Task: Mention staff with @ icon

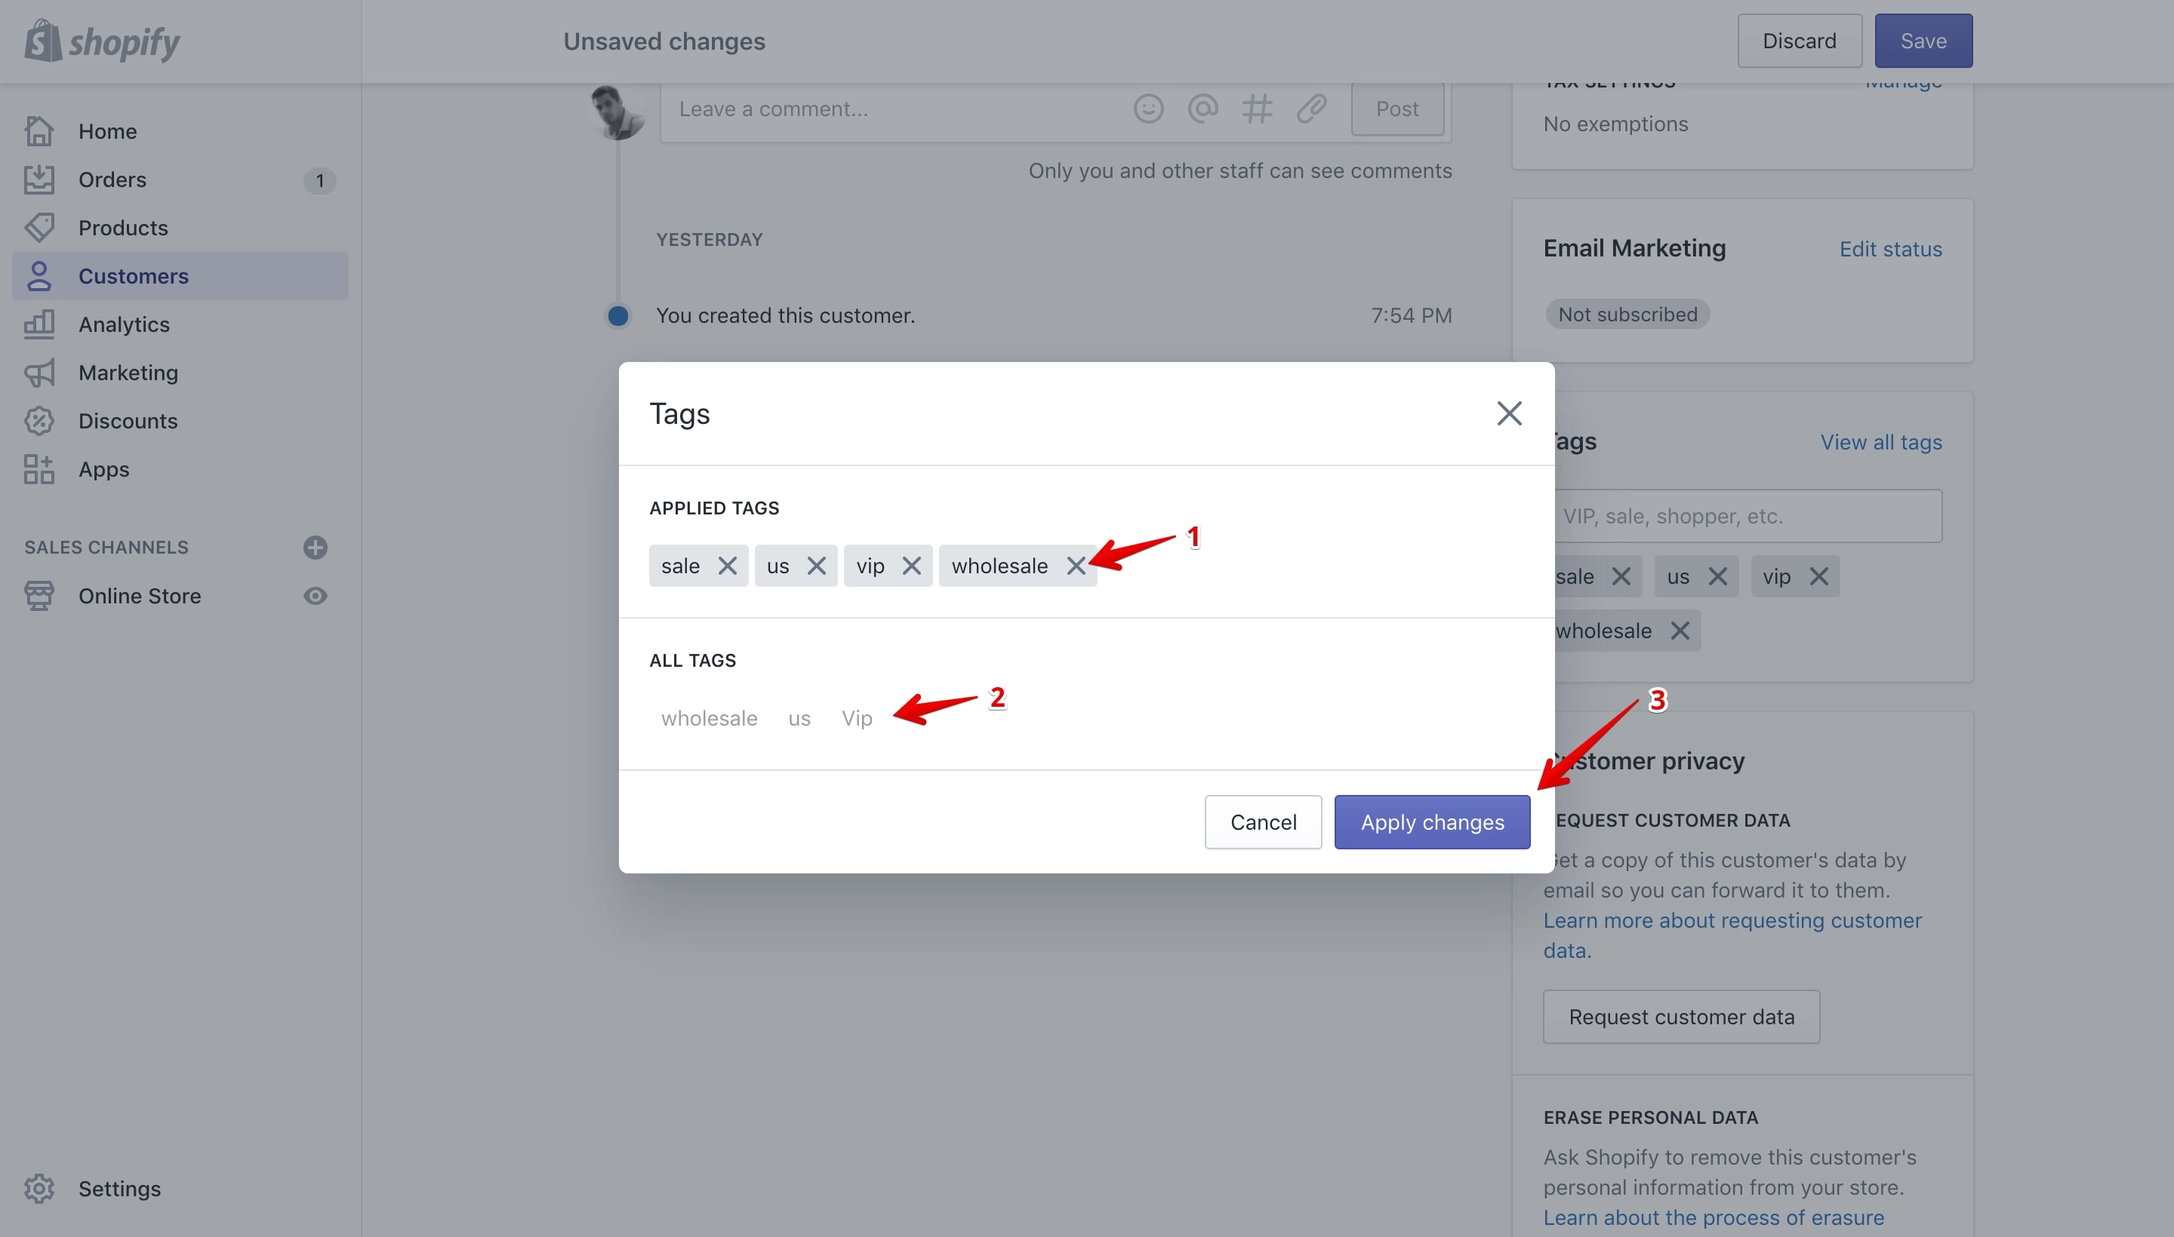Action: tap(1202, 109)
